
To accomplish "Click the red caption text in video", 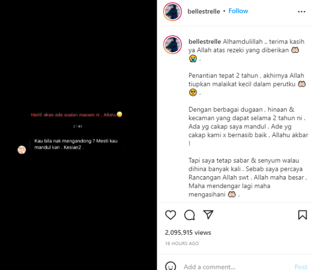I will 76,115.
